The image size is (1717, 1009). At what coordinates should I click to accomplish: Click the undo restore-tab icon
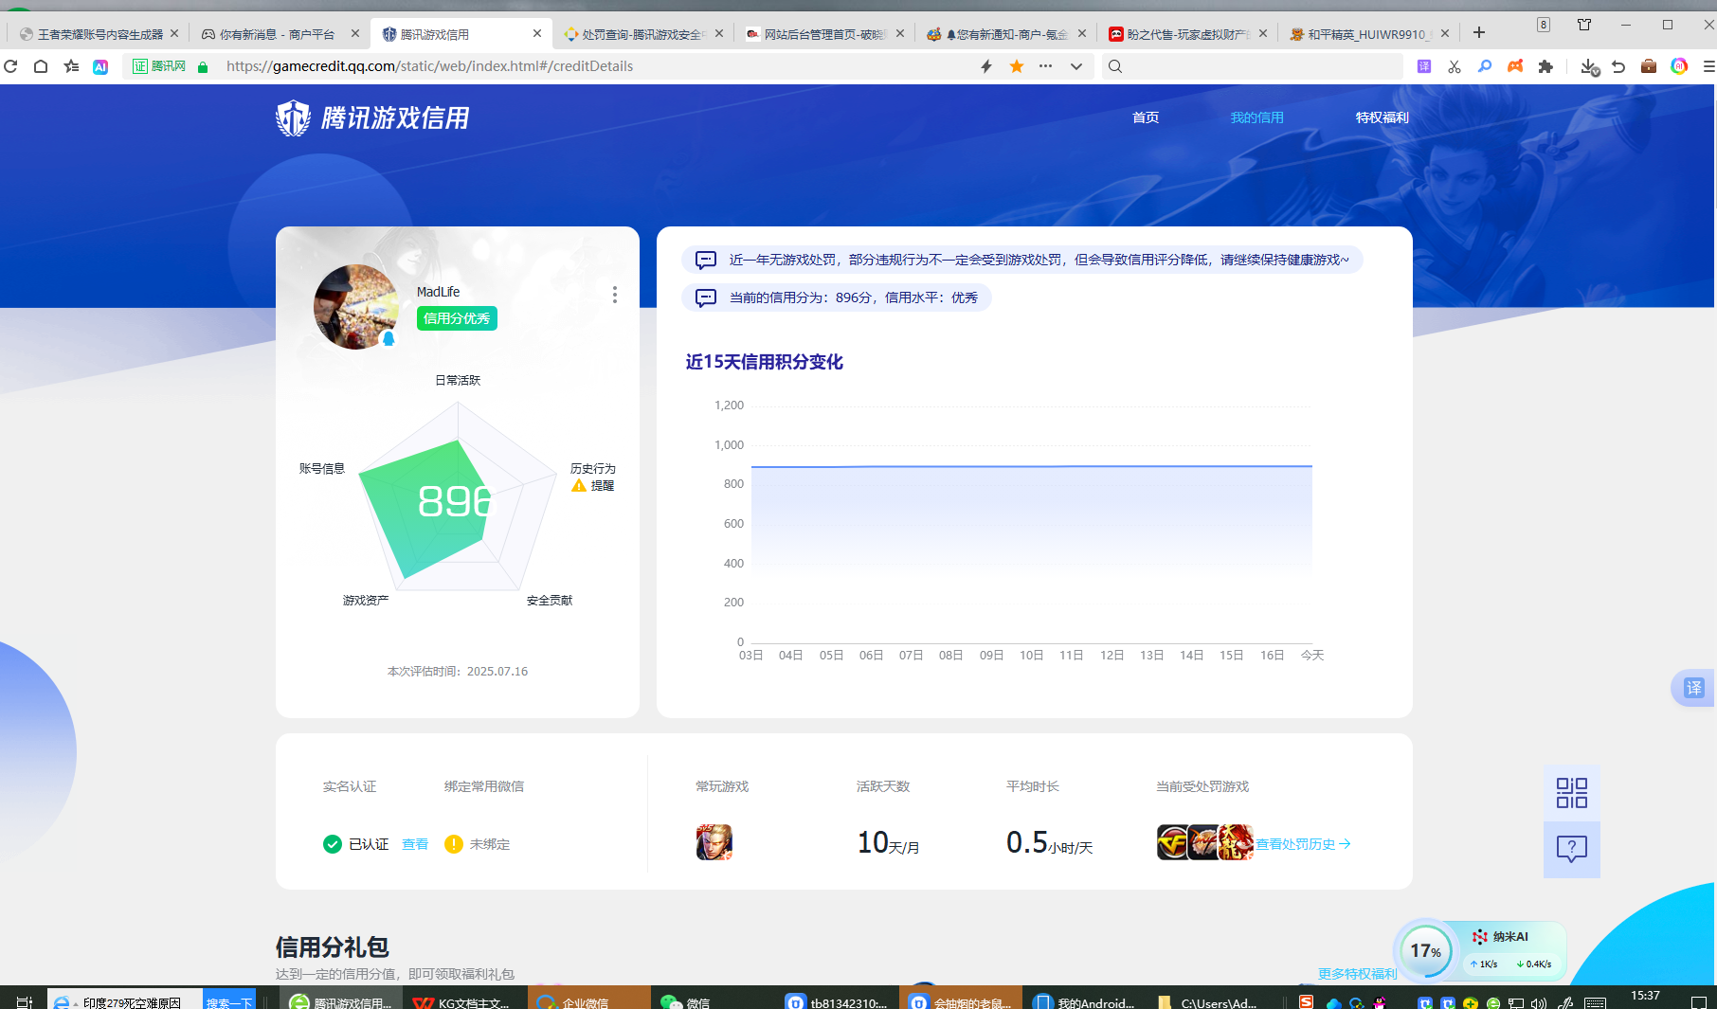[1618, 66]
